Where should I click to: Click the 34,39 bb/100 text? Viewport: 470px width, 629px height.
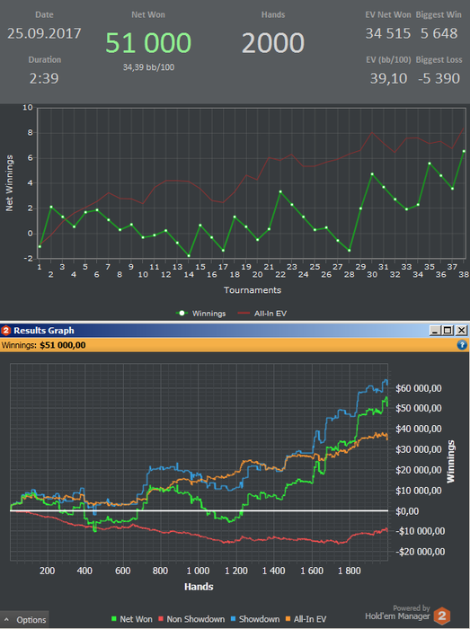(x=148, y=67)
